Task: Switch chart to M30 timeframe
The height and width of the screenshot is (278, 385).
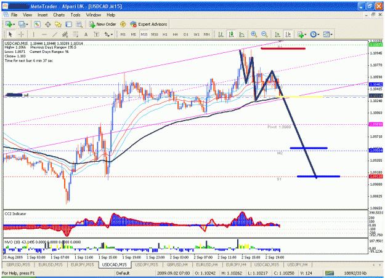Action: (155, 34)
